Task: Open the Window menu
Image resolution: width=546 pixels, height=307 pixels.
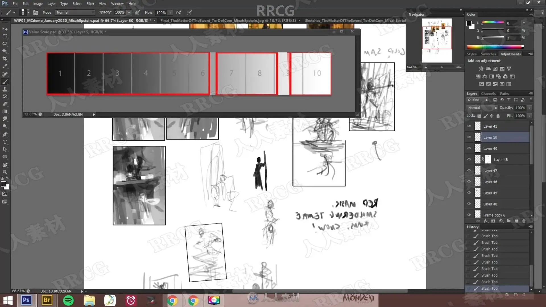Action: tap(117, 4)
